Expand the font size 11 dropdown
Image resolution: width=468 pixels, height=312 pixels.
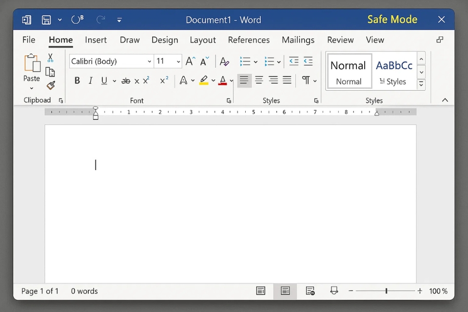point(178,61)
